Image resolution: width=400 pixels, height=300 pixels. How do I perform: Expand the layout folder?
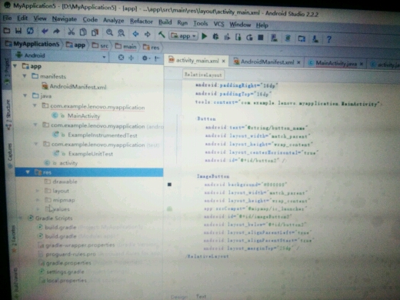(x=38, y=191)
